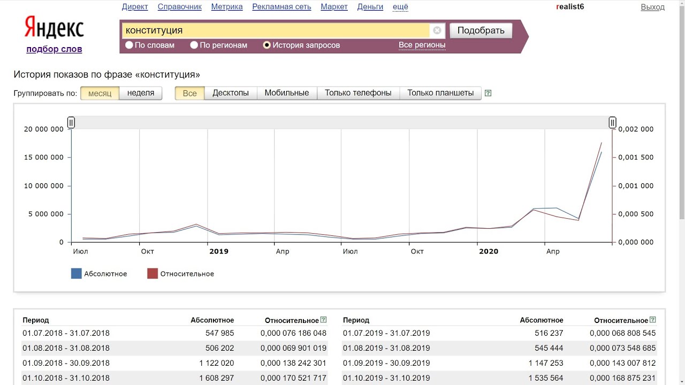Click the period 01.07.2018 - 31.07.2018
Screen dimensions: 685x385
[66, 333]
